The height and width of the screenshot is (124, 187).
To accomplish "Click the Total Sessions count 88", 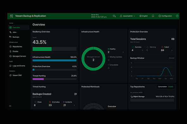I will click(x=173, y=39).
